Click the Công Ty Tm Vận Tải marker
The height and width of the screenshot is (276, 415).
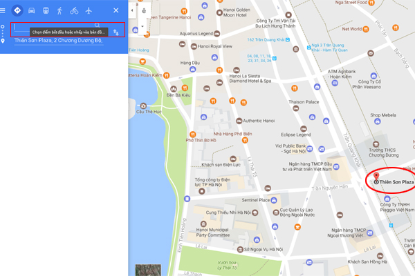pyautogui.click(x=288, y=14)
